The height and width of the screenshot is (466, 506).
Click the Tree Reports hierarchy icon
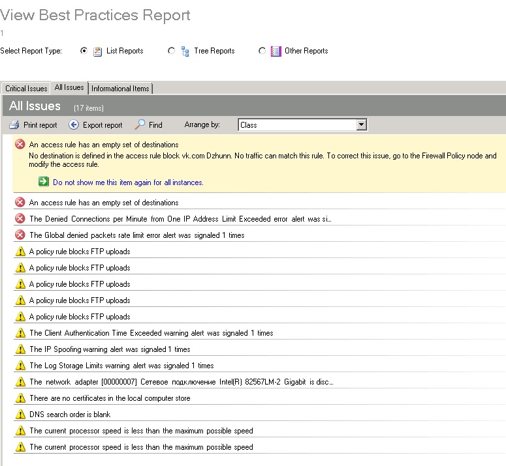185,51
